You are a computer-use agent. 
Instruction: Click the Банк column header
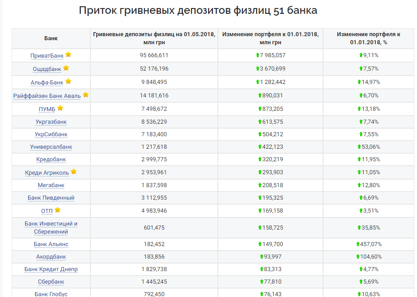[x=51, y=38]
